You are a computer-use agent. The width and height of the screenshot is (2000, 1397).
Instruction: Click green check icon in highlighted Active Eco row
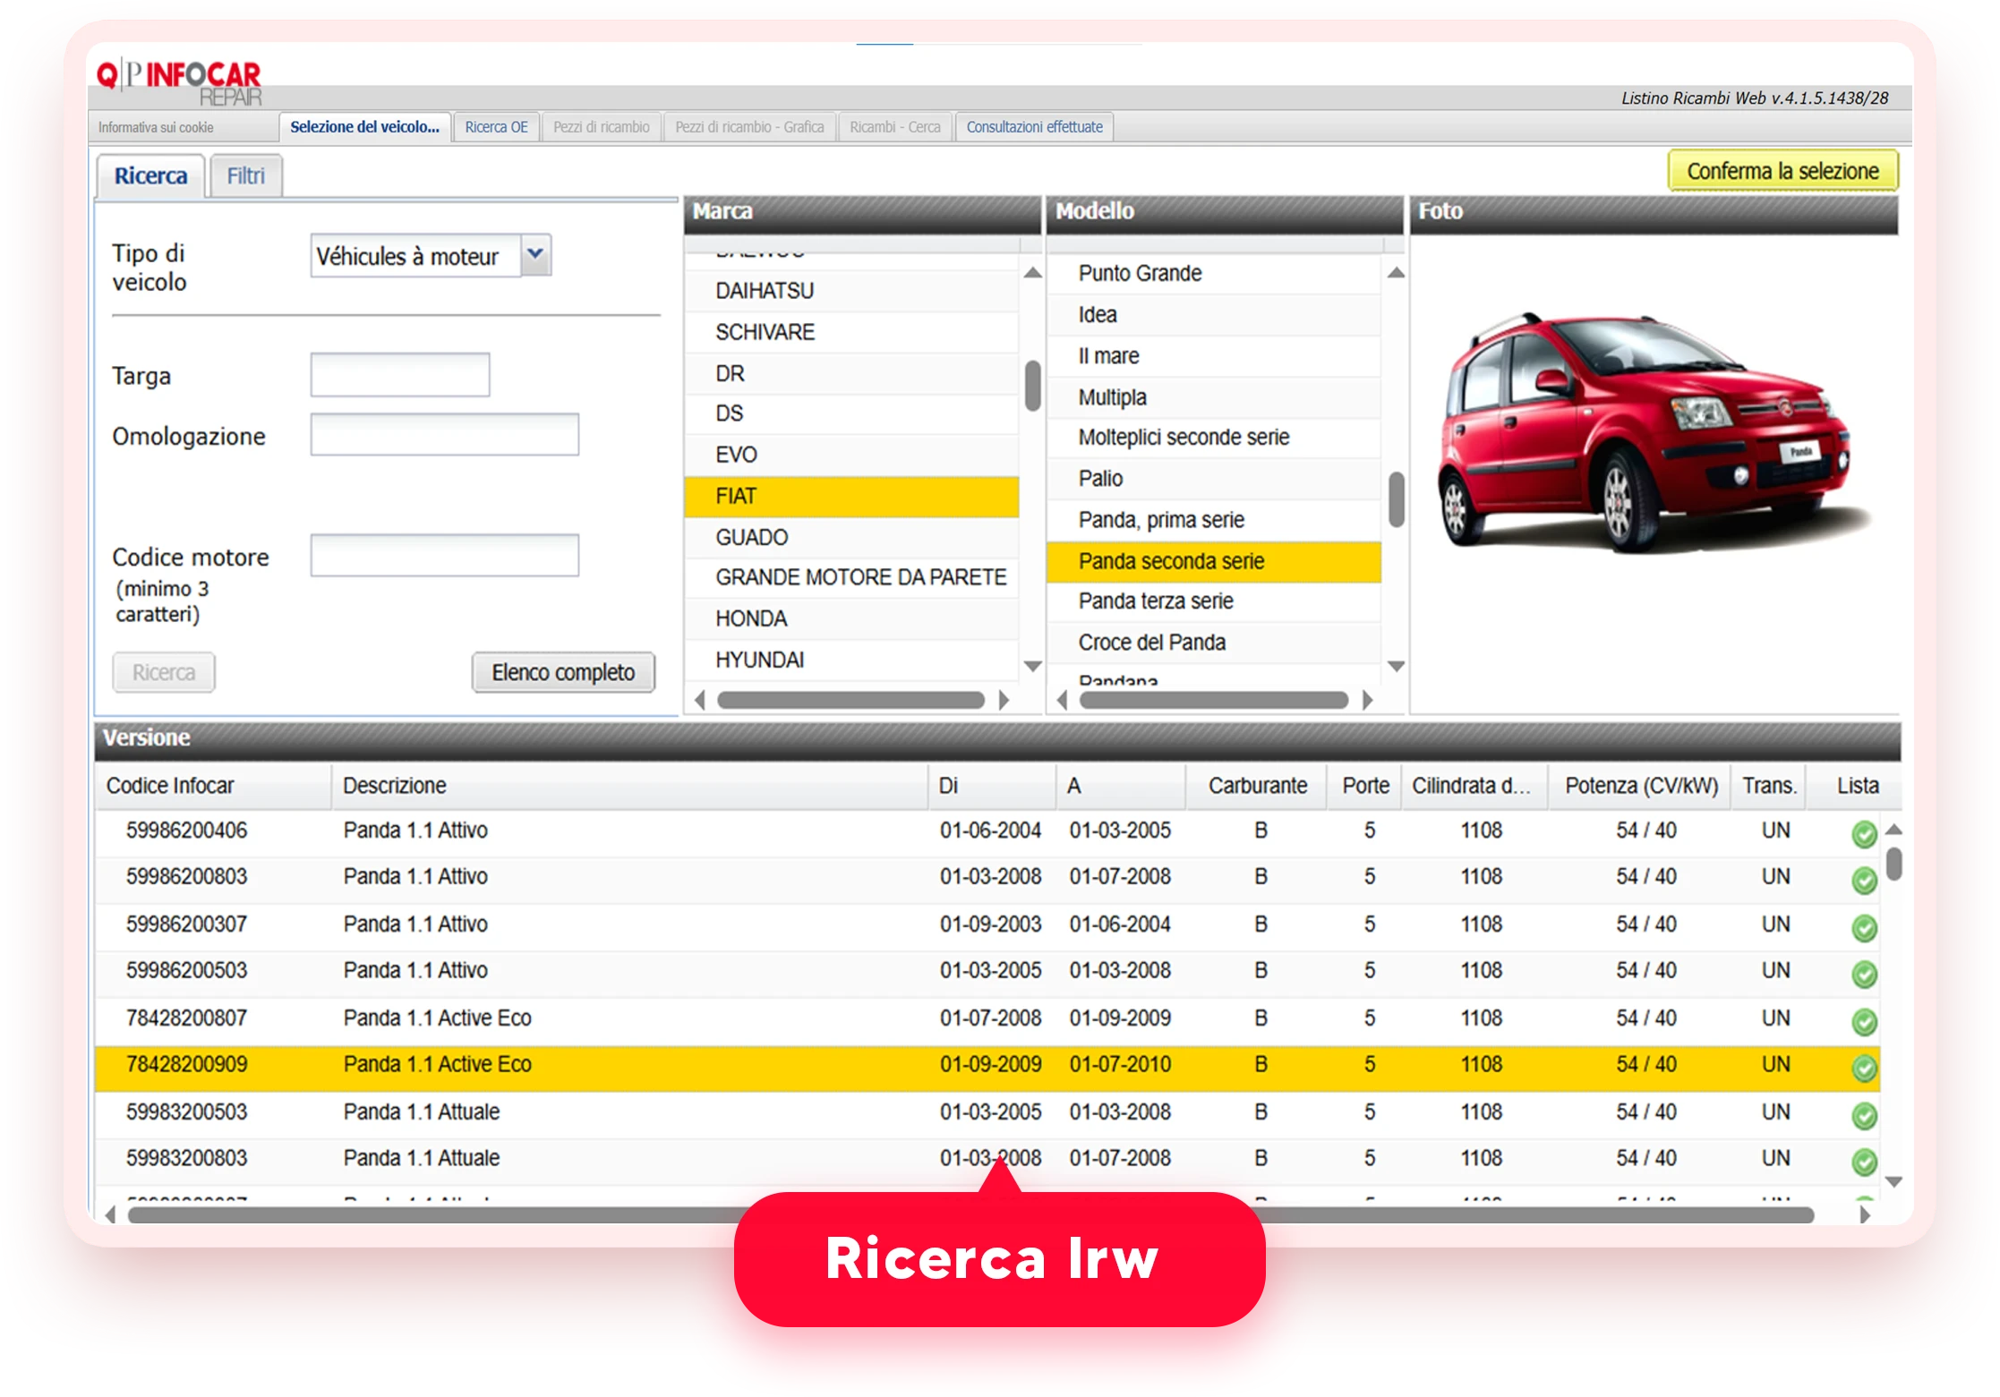1863,1068
